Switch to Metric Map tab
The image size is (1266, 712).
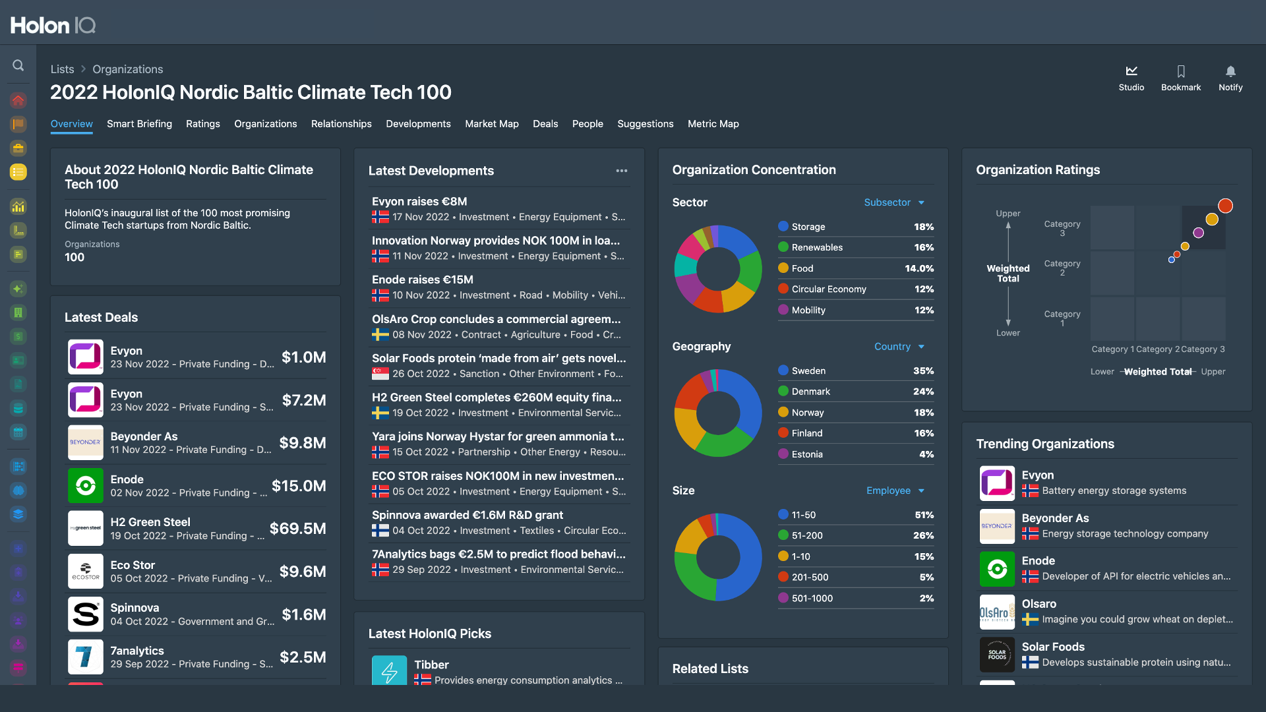point(713,124)
